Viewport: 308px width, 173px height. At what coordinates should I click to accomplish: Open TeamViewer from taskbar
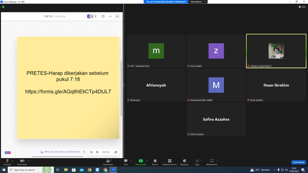tap(97, 170)
